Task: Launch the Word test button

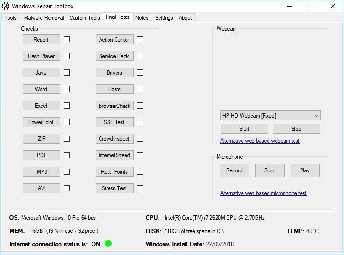Action: click(41, 89)
